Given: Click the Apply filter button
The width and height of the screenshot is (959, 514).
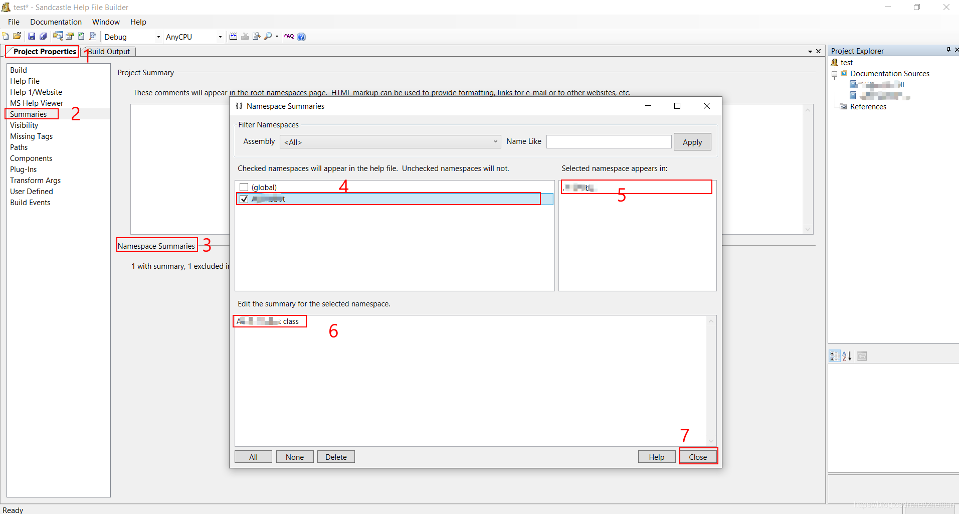Looking at the screenshot, I should click(692, 142).
